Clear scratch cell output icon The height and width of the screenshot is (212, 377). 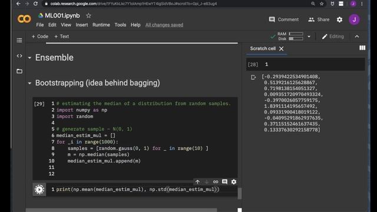pyautogui.click(x=253, y=77)
